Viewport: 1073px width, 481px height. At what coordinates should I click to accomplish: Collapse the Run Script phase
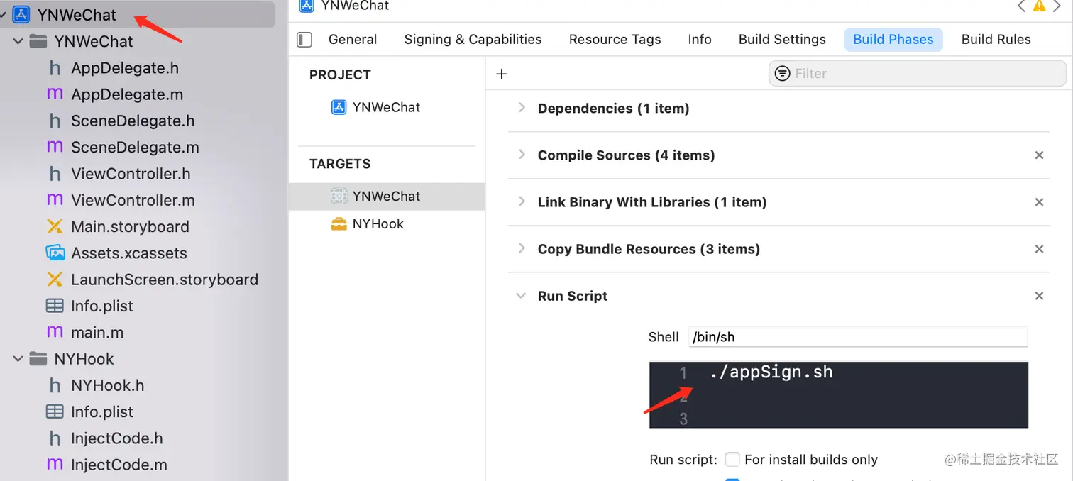[x=522, y=296]
